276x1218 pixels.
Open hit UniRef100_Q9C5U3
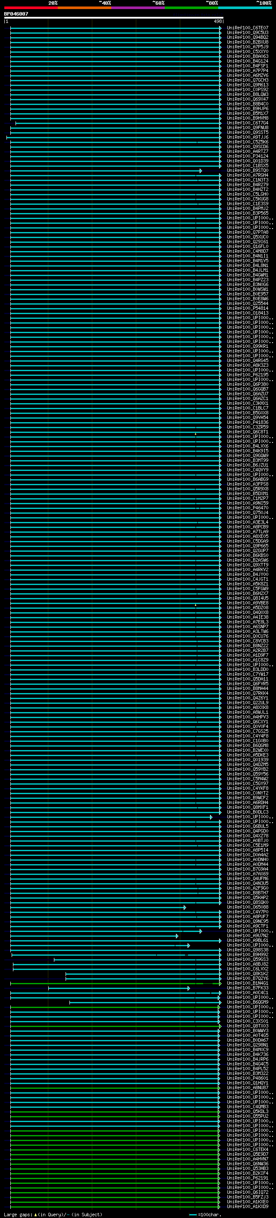pos(247,33)
